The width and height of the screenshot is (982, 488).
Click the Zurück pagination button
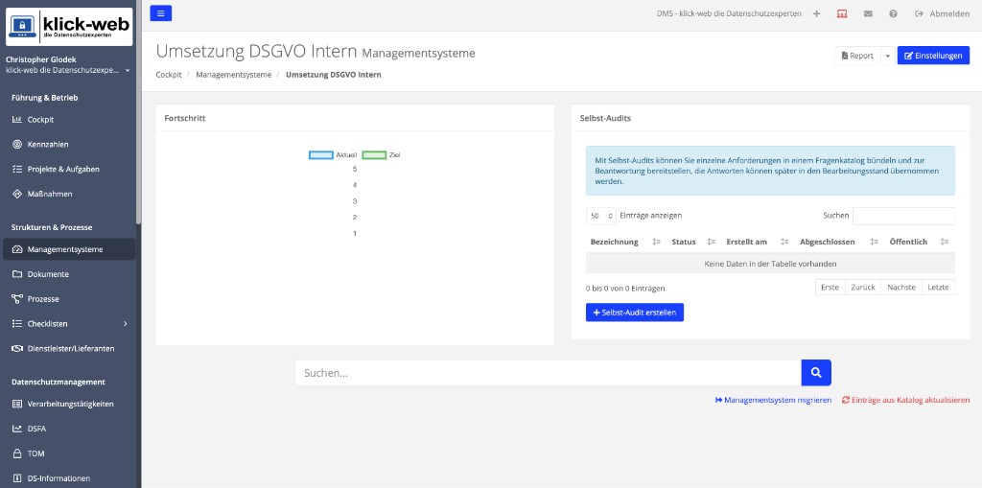pos(863,288)
